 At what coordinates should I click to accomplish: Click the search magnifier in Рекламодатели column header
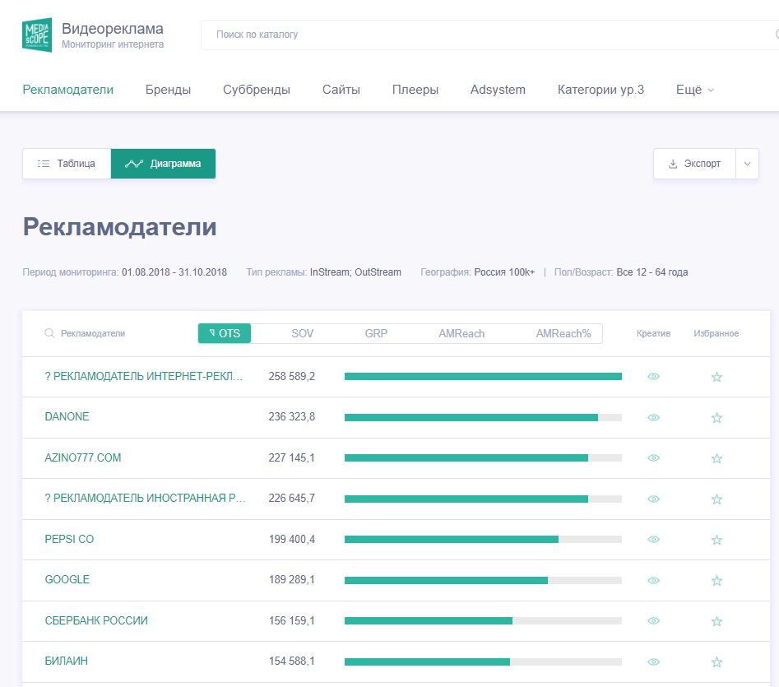tap(49, 333)
